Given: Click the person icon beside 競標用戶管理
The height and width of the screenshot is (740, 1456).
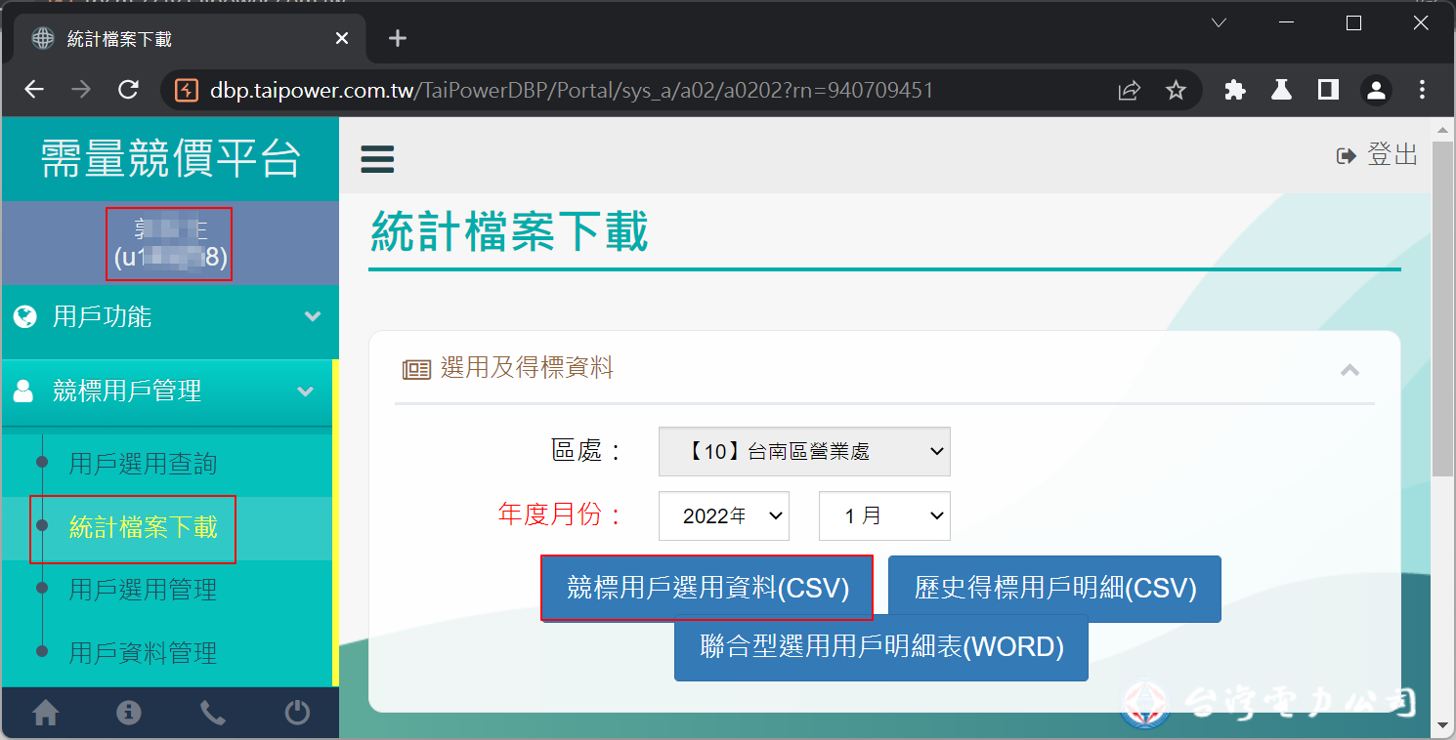Looking at the screenshot, I should (23, 391).
